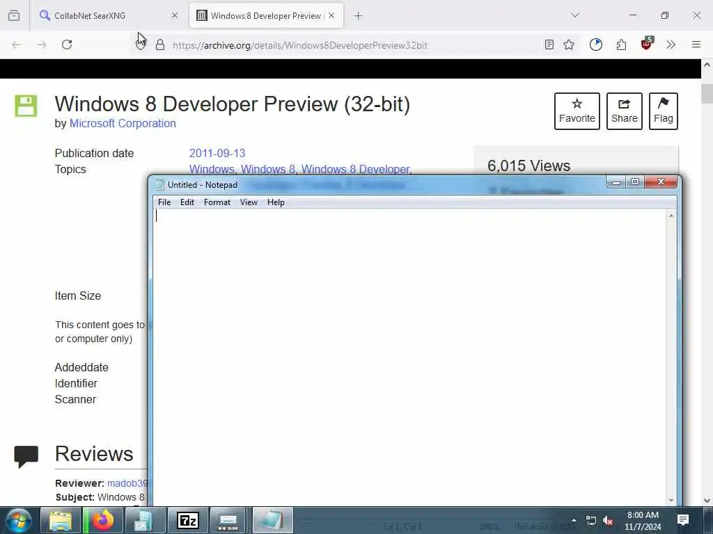This screenshot has width=713, height=534.
Task: Click Notepad scrollbar down arrow
Action: point(671,500)
